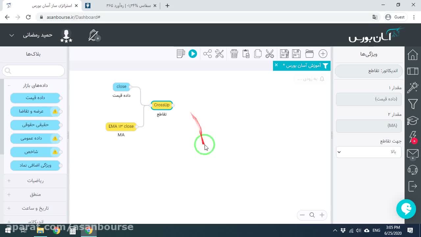Show hidden tray icons chevron
This screenshot has width=421, height=237.
pos(335,230)
